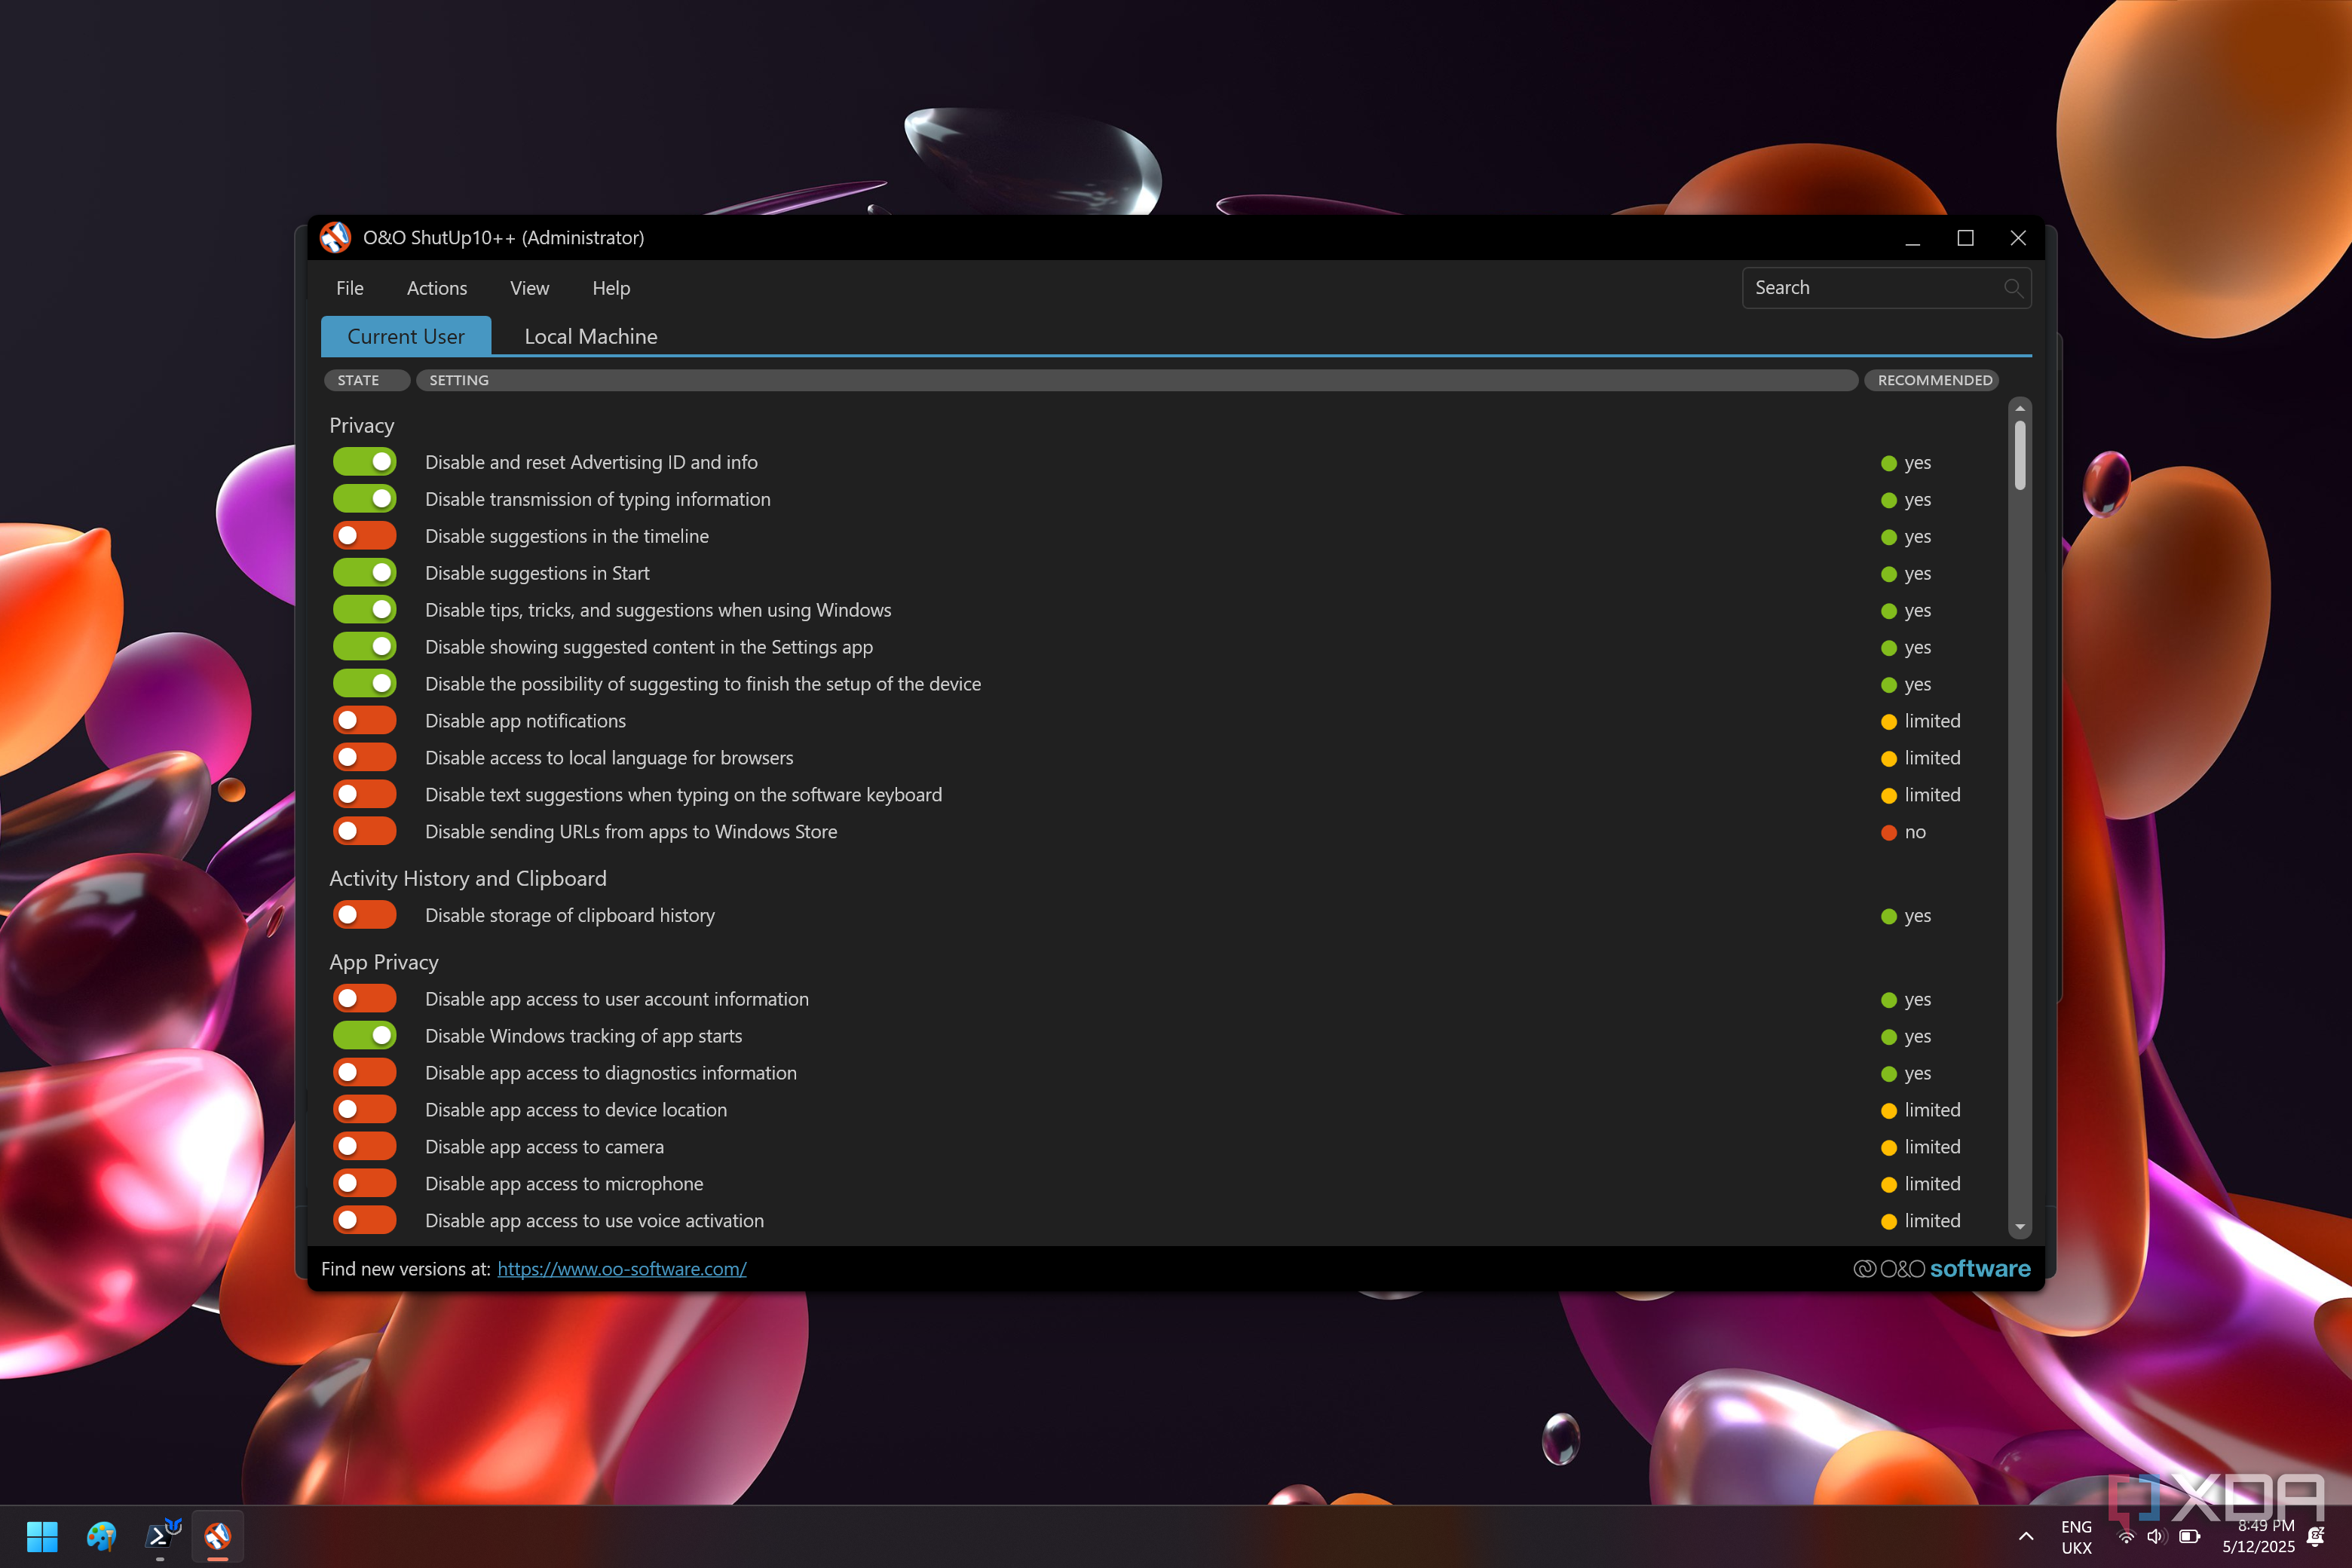The height and width of the screenshot is (1568, 2352).
Task: Sort by STATE column header
Action: click(x=366, y=380)
